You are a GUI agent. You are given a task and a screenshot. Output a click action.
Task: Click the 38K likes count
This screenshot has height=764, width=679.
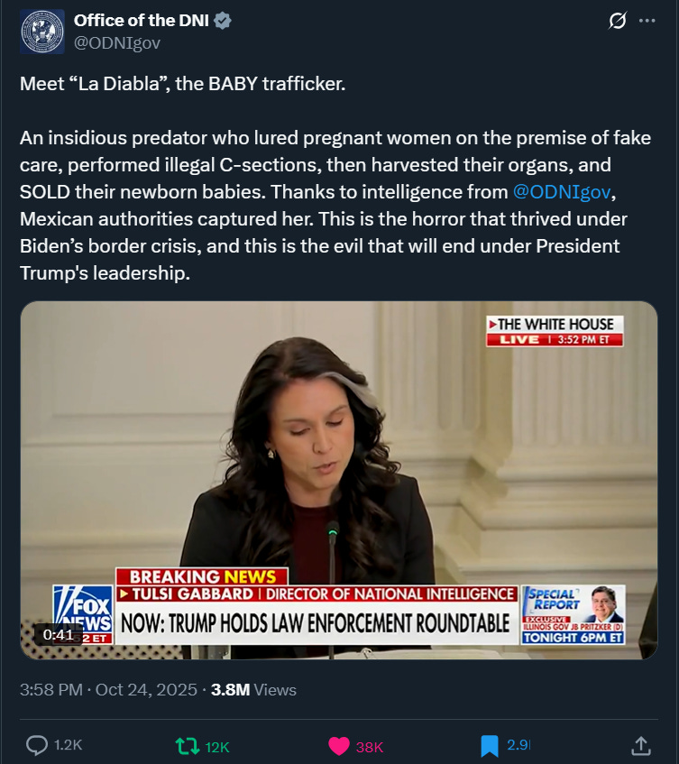pyautogui.click(x=370, y=747)
